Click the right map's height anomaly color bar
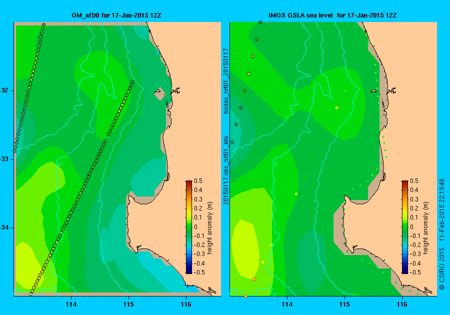 click(x=404, y=227)
